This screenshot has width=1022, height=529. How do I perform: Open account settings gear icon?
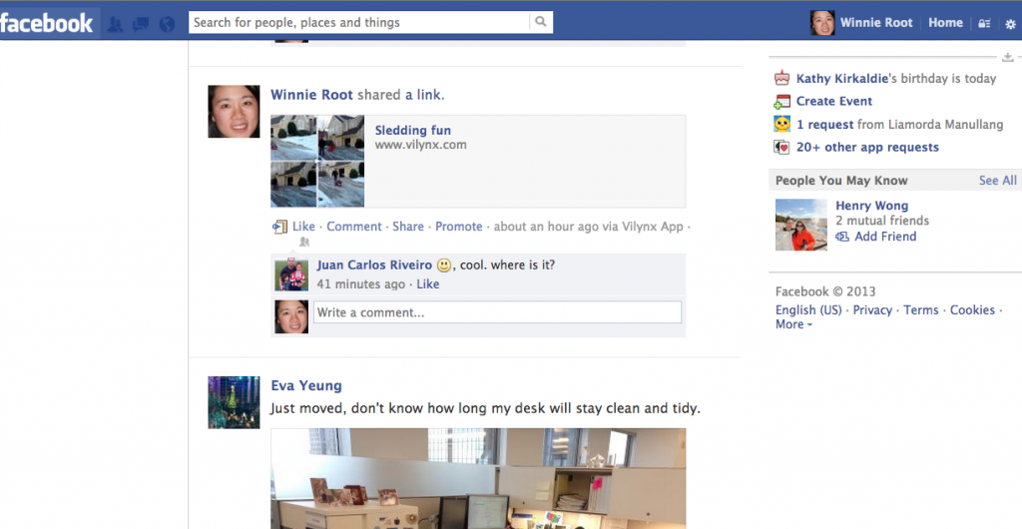click(x=1010, y=24)
